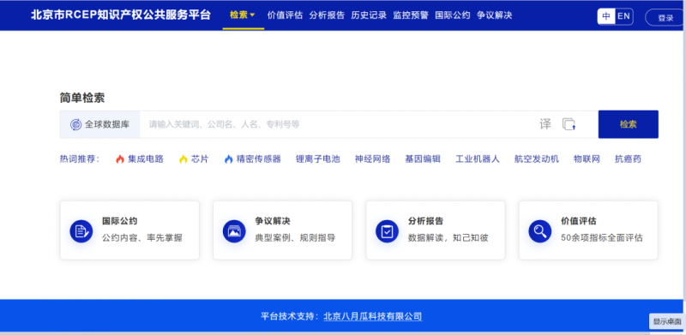Select hot keyword 工业机器人
Image resolution: width=686 pixels, height=335 pixels.
tap(478, 159)
